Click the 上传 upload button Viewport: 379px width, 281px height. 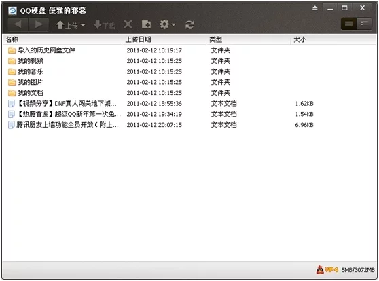pyautogui.click(x=67, y=25)
